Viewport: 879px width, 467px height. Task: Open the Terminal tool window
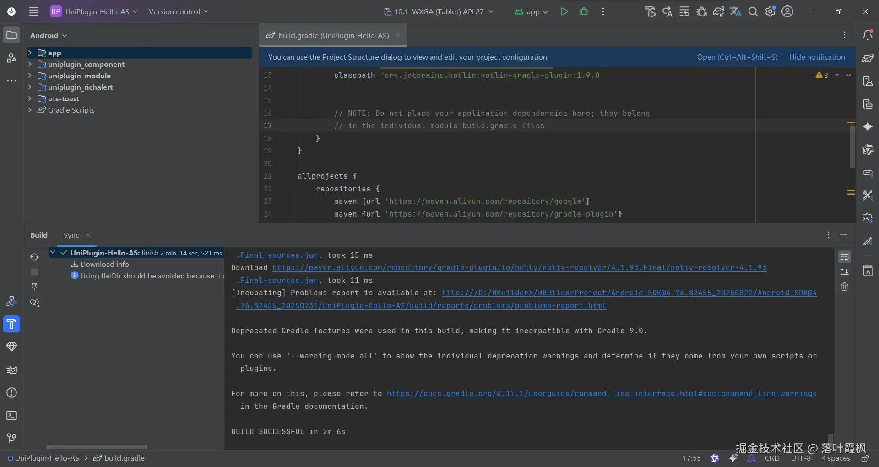point(12,416)
